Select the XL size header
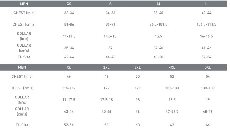Viewport: 230px width, 130px height. pos(69,67)
